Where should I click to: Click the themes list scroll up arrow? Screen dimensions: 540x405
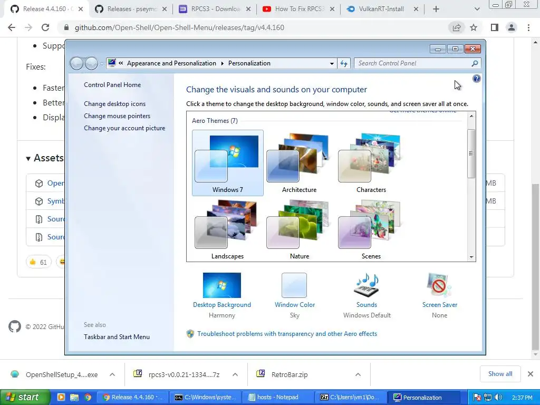[471, 116]
